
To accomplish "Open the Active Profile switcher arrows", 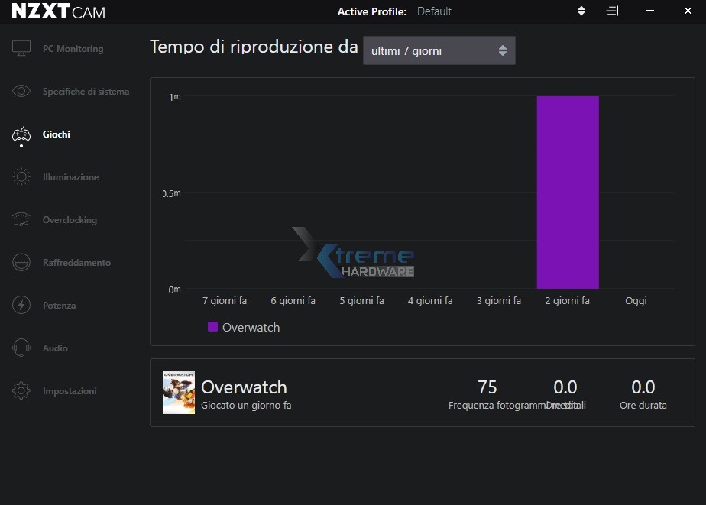I will click(581, 11).
